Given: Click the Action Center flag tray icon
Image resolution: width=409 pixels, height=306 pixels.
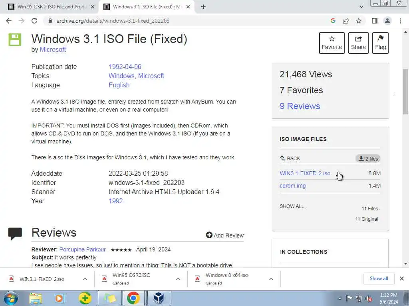Looking at the screenshot, I should (x=349, y=298).
